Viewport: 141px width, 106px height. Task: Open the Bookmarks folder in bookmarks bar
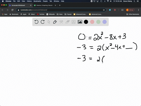[x=14, y=14]
